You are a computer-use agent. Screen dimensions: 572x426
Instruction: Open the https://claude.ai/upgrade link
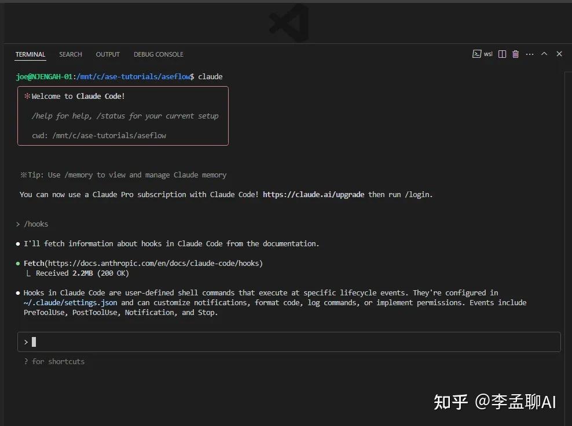(313, 194)
